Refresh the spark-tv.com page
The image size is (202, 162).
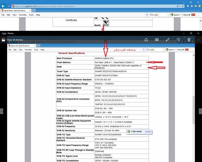point(183,6)
